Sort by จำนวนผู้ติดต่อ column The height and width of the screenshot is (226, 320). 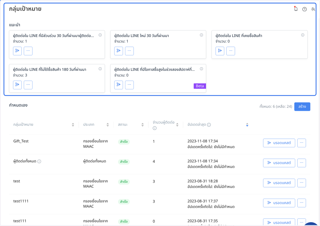pyautogui.click(x=177, y=125)
